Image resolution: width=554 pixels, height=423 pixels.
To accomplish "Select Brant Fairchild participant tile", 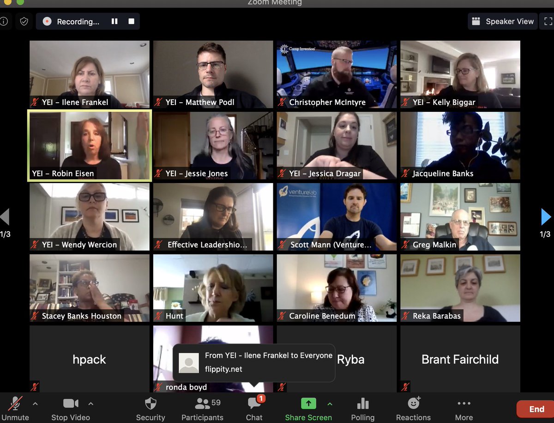I will coord(460,359).
